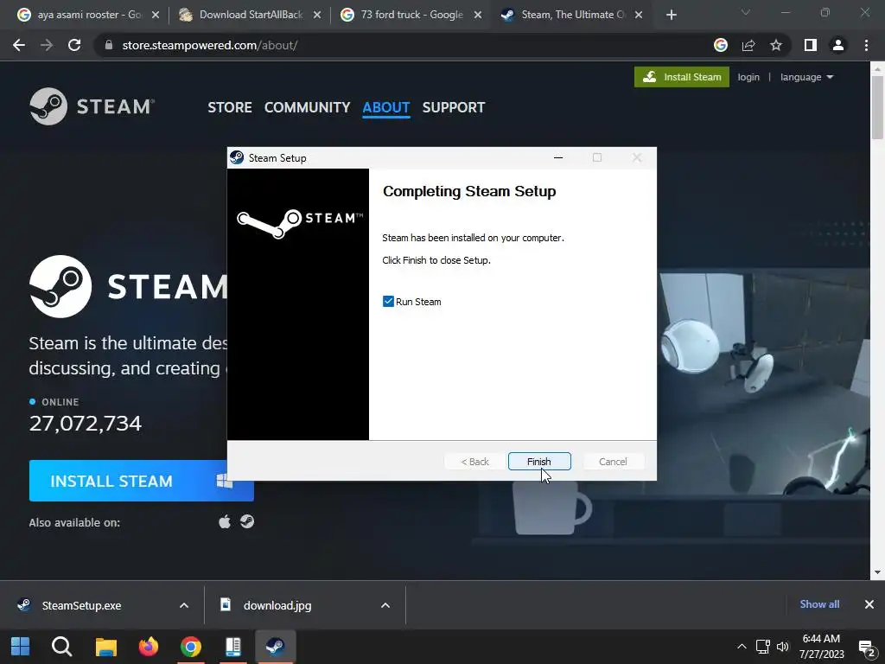Open Chrome three-dot menu
The image size is (885, 664).
pos(866,45)
